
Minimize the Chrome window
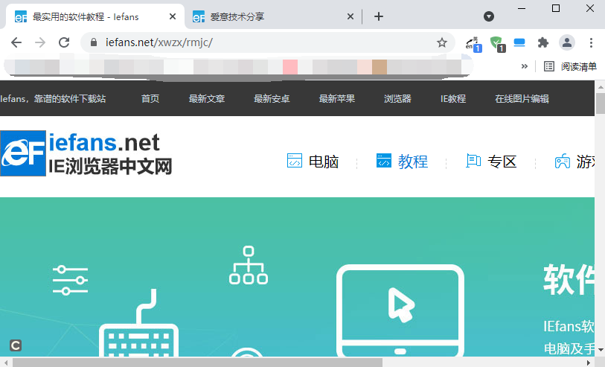(x=522, y=8)
